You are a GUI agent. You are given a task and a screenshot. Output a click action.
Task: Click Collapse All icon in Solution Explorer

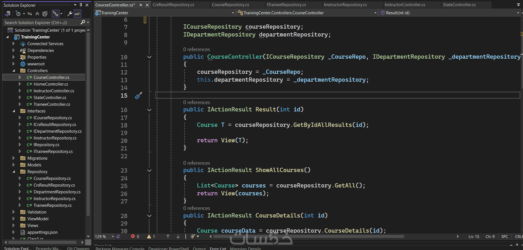pos(37,14)
